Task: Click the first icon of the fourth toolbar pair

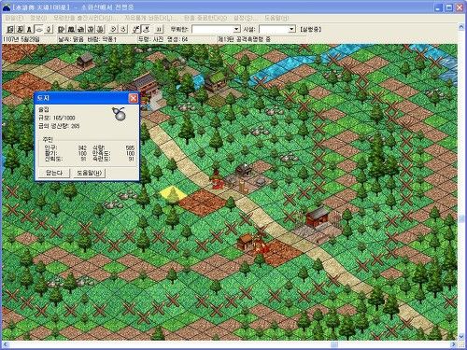Action: [x=136, y=29]
